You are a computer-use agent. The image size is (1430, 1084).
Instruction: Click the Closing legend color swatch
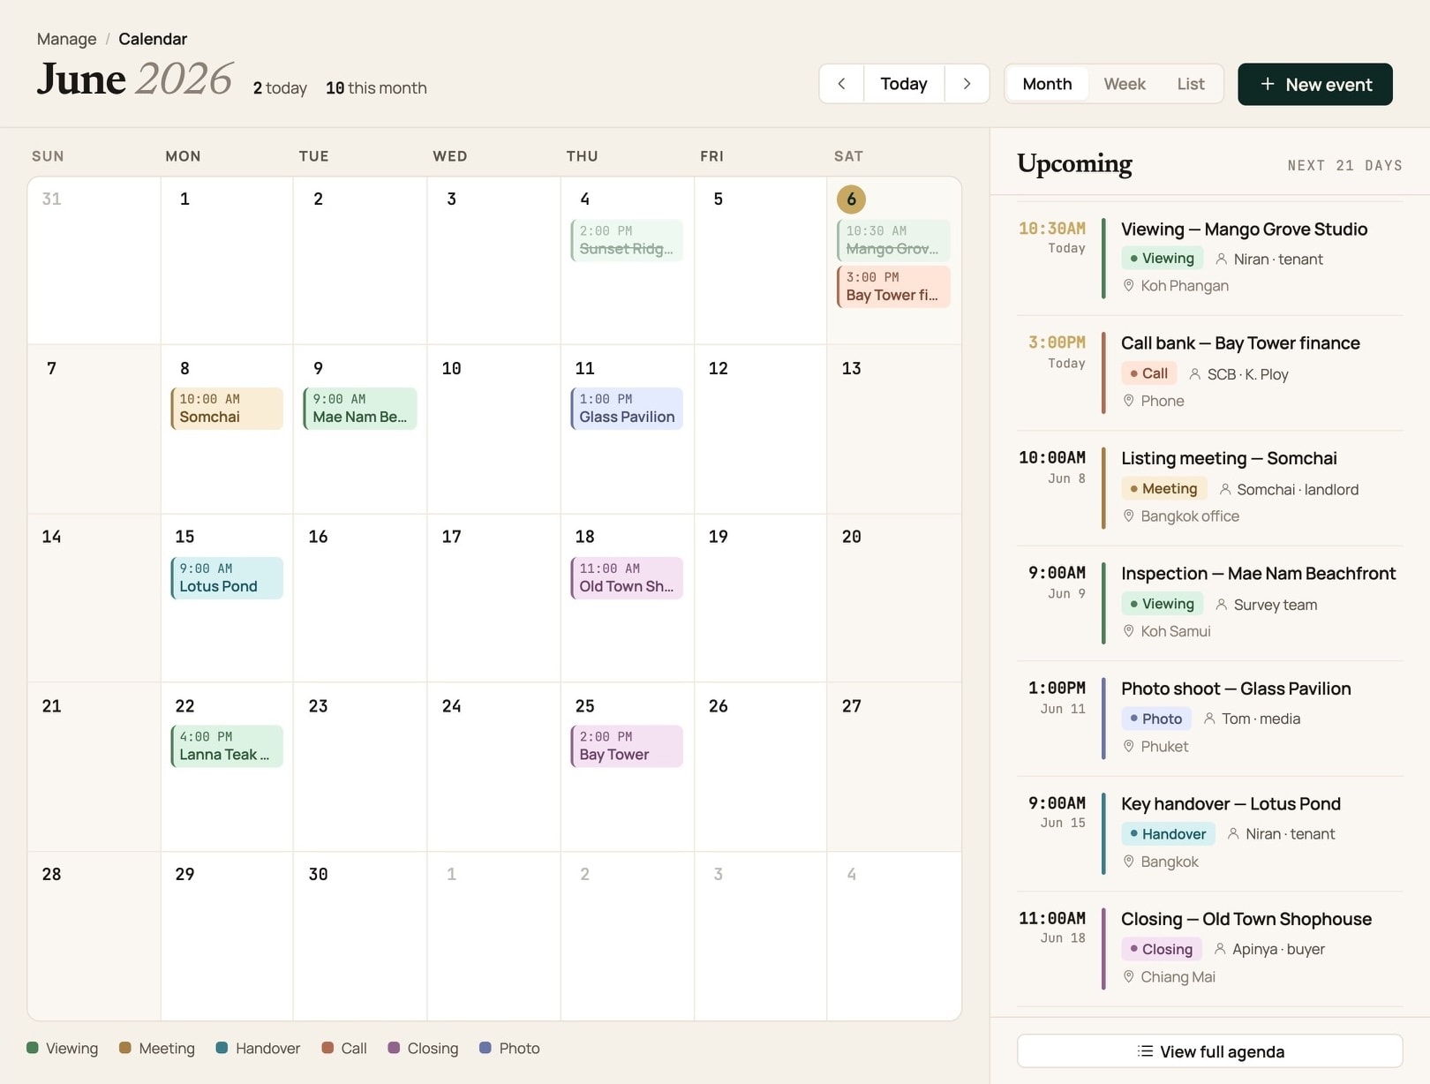pyautogui.click(x=395, y=1048)
